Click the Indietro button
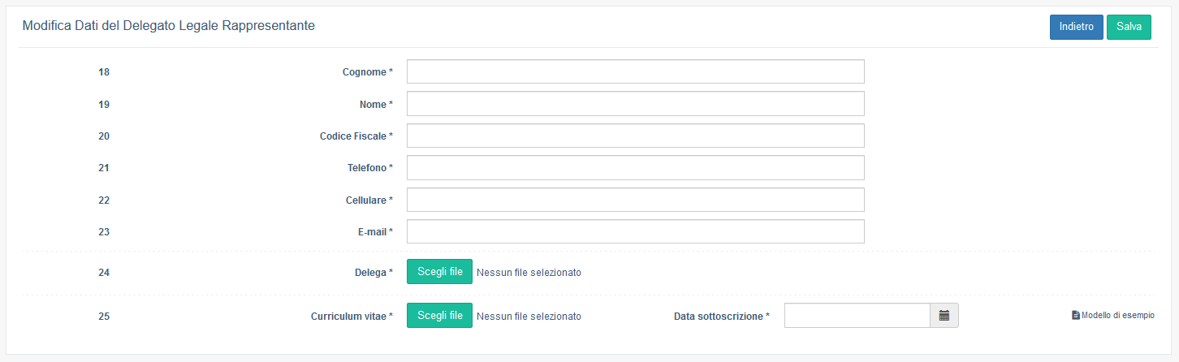The width and height of the screenshot is (1179, 362). click(1076, 27)
